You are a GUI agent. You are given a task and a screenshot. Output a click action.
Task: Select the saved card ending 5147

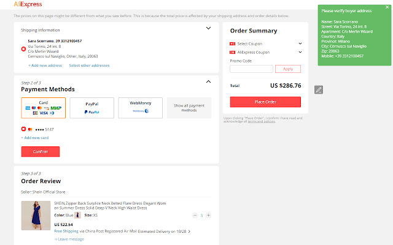tap(23, 129)
